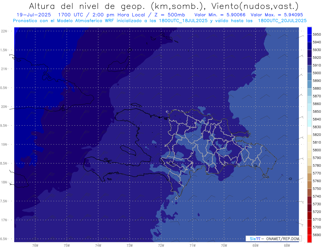Click the 5780 colorbar value

317,165
